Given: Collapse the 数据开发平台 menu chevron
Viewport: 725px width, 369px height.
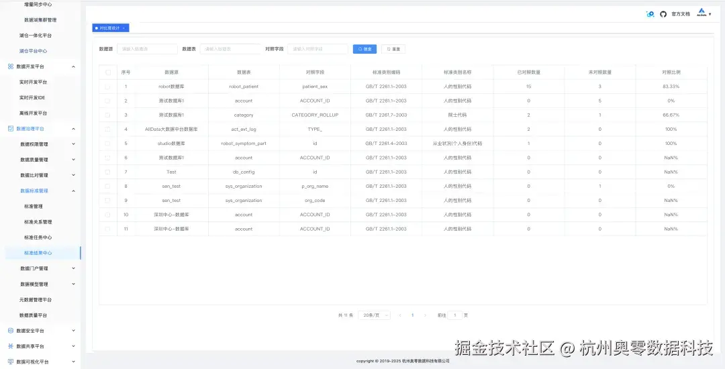Looking at the screenshot, I should (74, 66).
